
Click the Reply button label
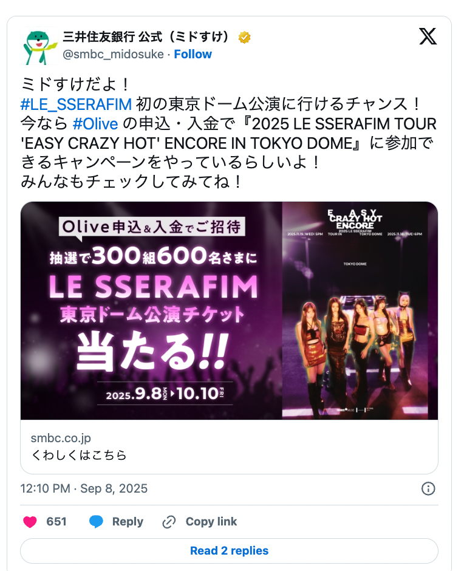tap(128, 521)
